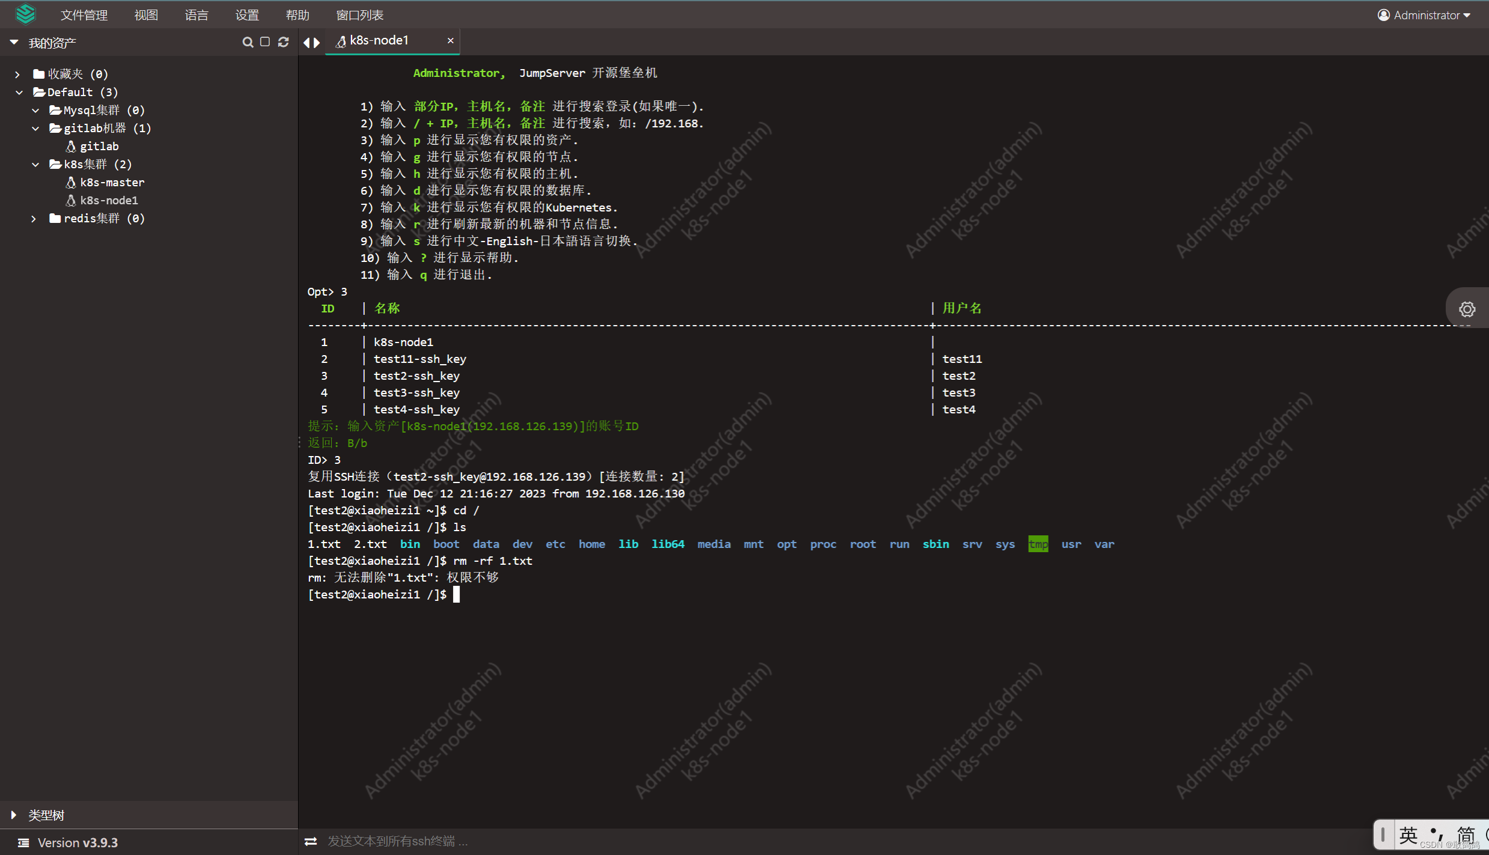This screenshot has width=1489, height=855.
Task: Click the JumpServer logo icon
Action: (25, 14)
